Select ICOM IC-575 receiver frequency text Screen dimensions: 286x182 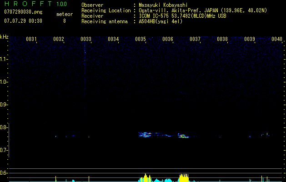(183, 16)
